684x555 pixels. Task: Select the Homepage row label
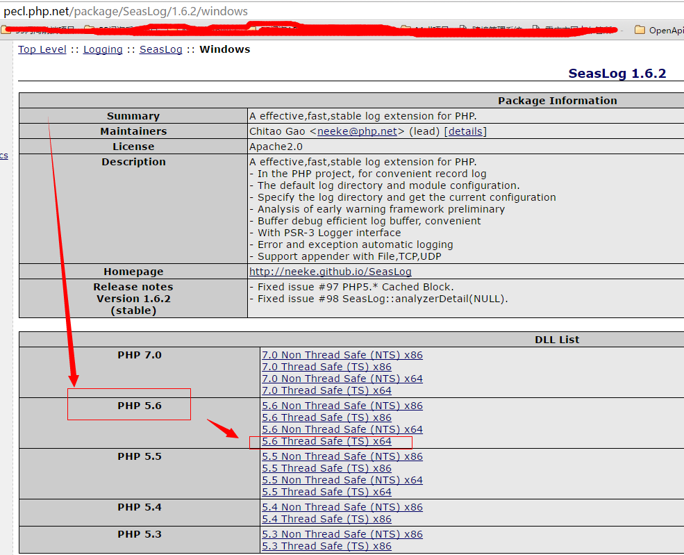[133, 272]
